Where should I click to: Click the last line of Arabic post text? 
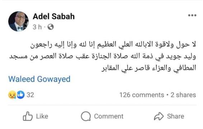[148, 68]
